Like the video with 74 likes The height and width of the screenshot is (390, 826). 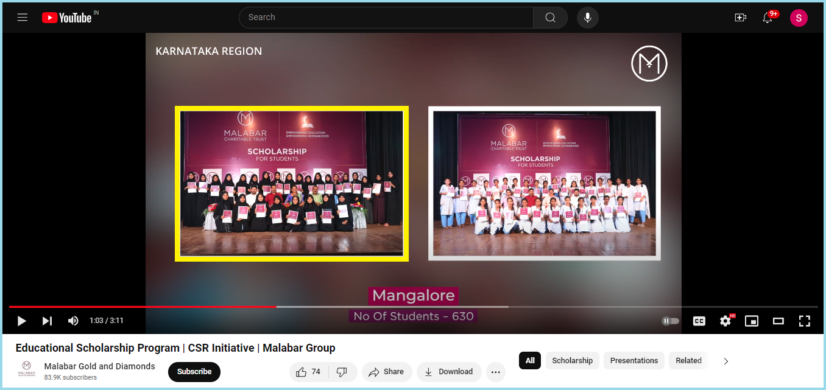click(309, 372)
